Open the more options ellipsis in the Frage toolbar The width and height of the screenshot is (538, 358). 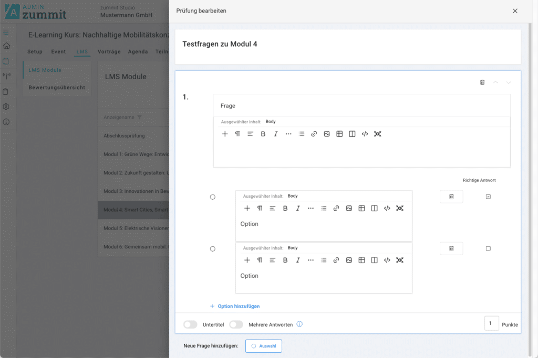[x=288, y=134]
